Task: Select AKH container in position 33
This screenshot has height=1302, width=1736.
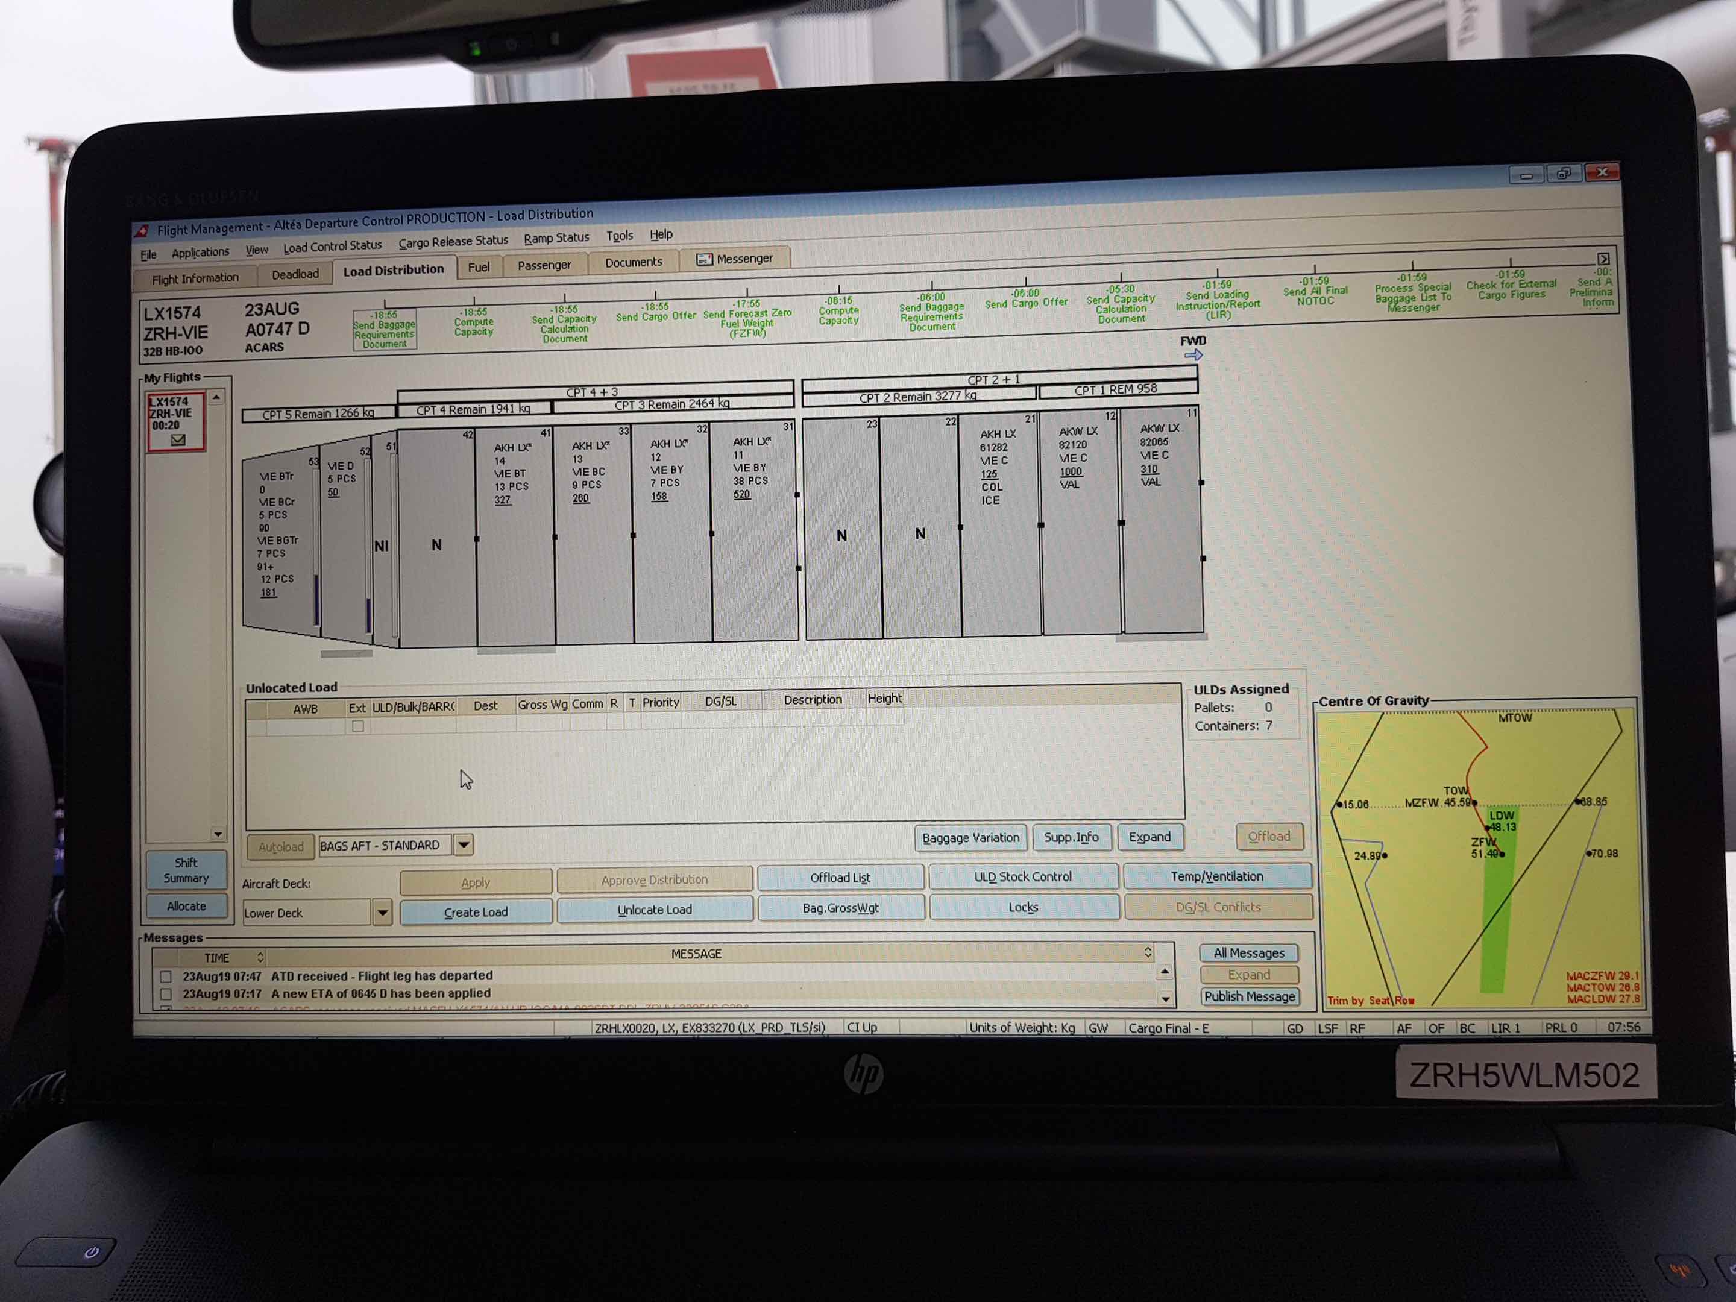Action: point(593,535)
